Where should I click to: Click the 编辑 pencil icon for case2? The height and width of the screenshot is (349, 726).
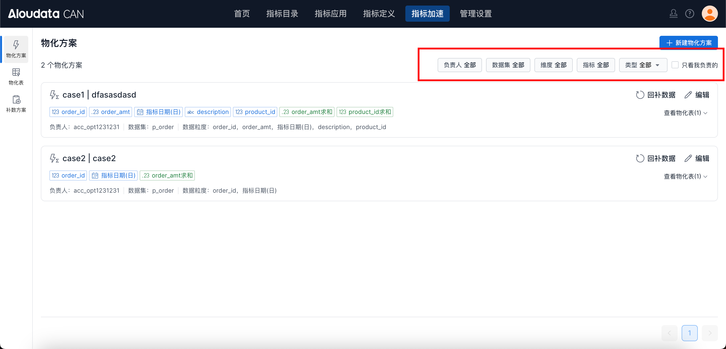click(688, 158)
